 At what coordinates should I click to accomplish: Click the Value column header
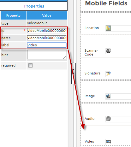[x=47, y=15]
